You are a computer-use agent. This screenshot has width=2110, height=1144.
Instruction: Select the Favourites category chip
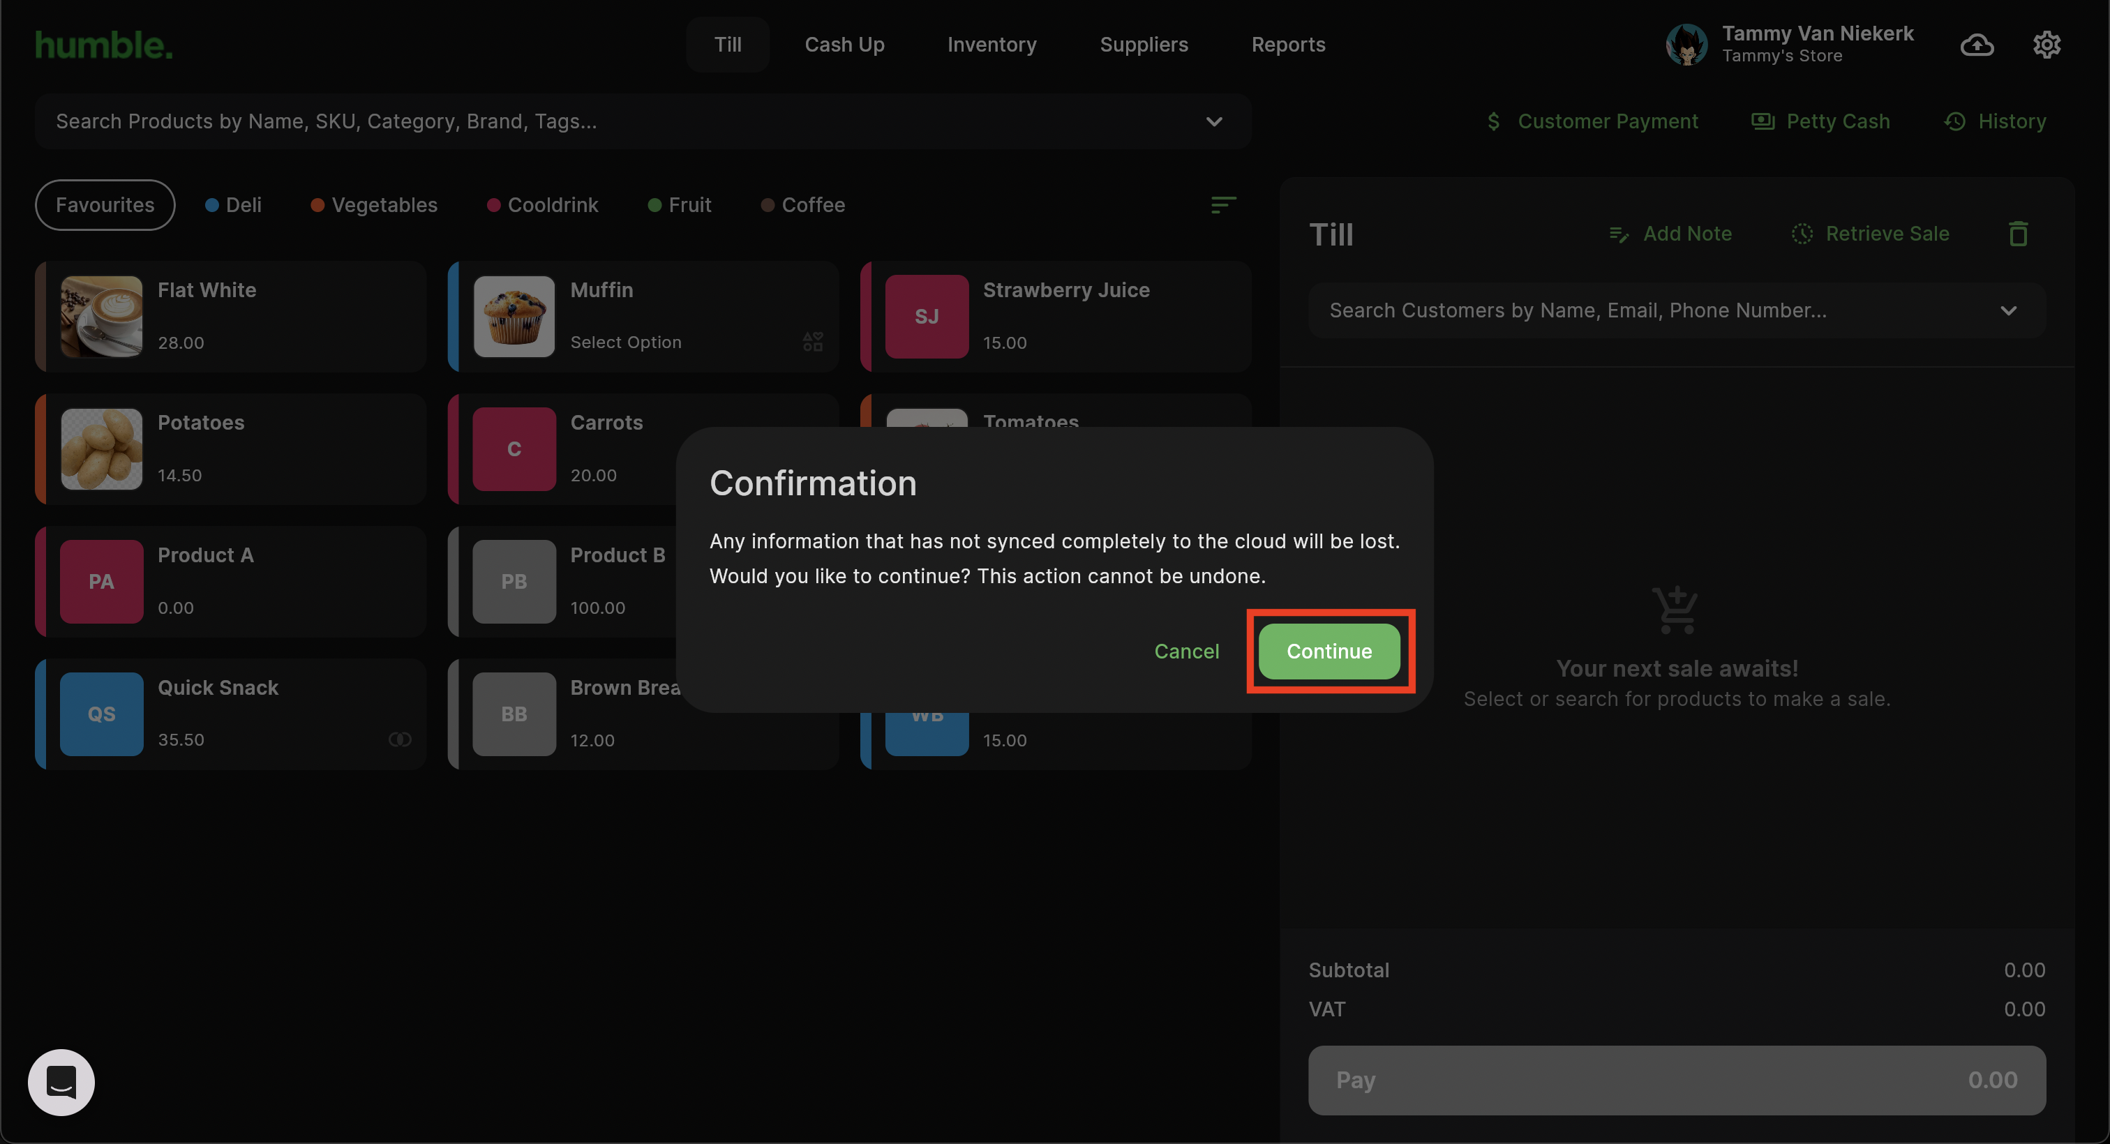(105, 204)
